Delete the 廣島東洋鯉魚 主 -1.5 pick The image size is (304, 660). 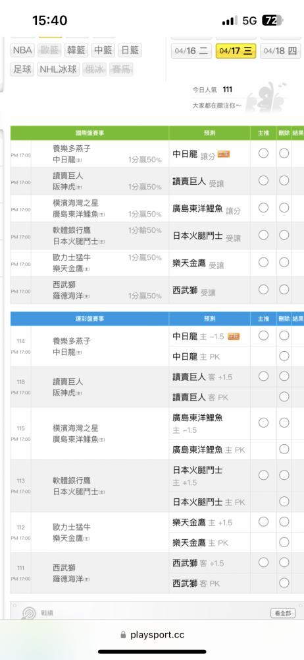(284, 422)
